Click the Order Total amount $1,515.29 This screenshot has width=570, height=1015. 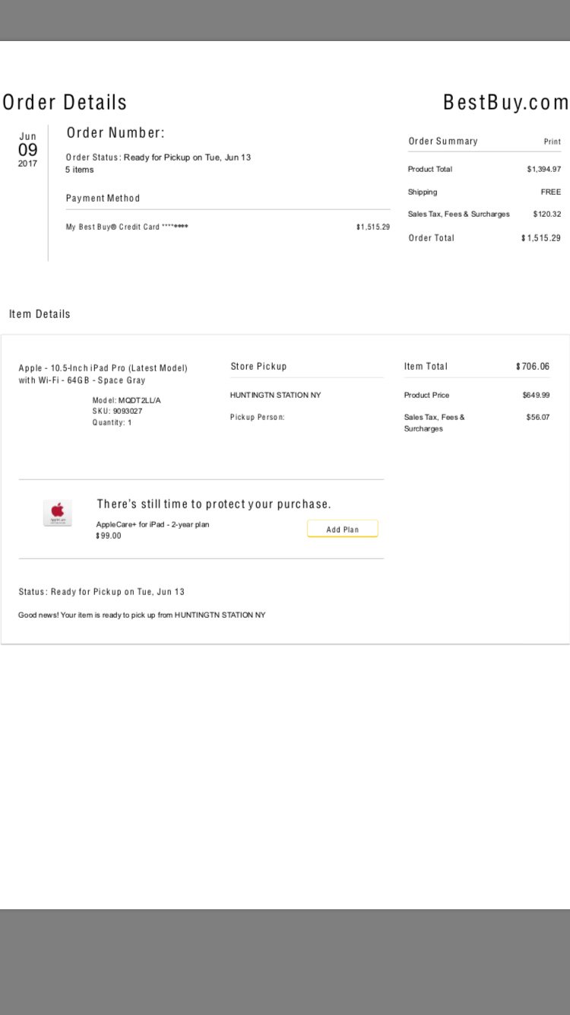click(541, 238)
